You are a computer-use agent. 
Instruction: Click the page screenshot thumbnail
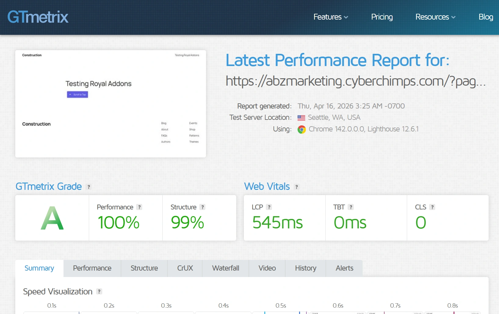(110, 104)
